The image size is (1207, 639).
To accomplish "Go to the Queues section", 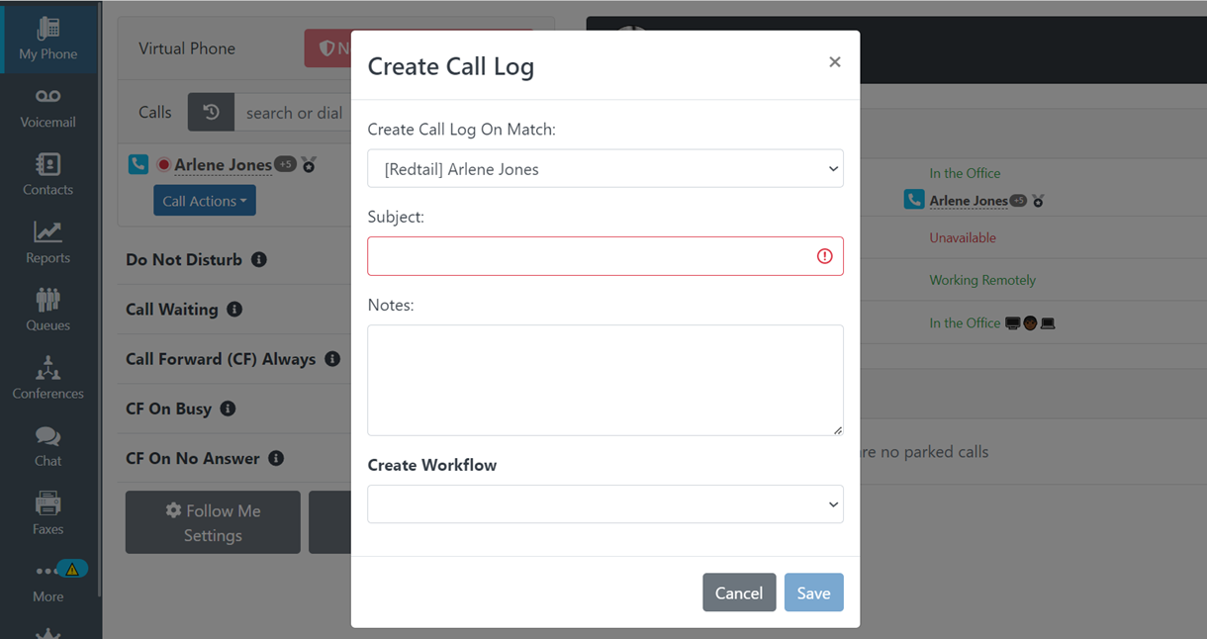I will pyautogui.click(x=47, y=309).
